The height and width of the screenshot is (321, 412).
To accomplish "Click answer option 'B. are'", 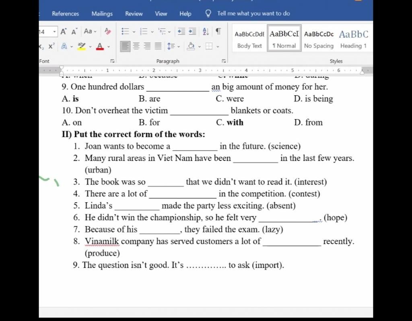I will click(150, 99).
